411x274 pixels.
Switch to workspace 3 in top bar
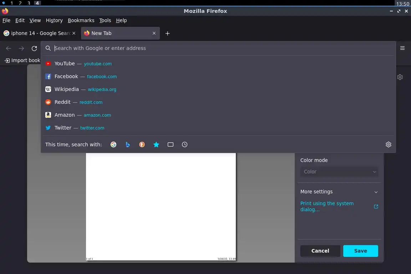tap(29, 3)
